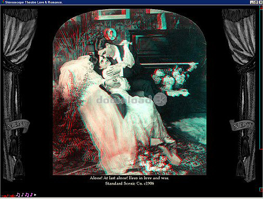Click the scrollbar down arrow at right edge
The width and height of the screenshot is (263, 199).
pos(261,190)
